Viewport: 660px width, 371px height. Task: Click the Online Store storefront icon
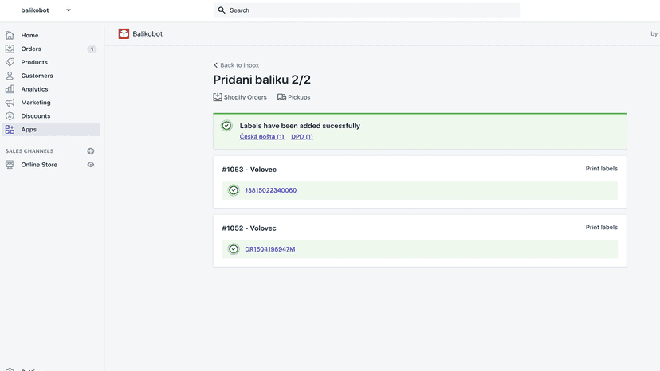tap(10, 165)
